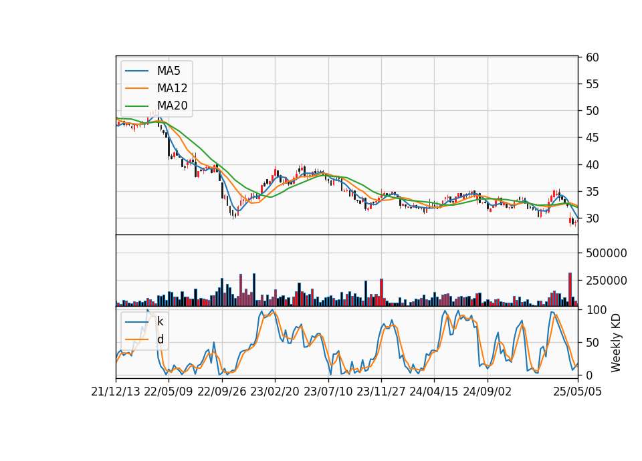
Task: Click the 23/11/27 date tick label
Action: pyautogui.click(x=381, y=392)
